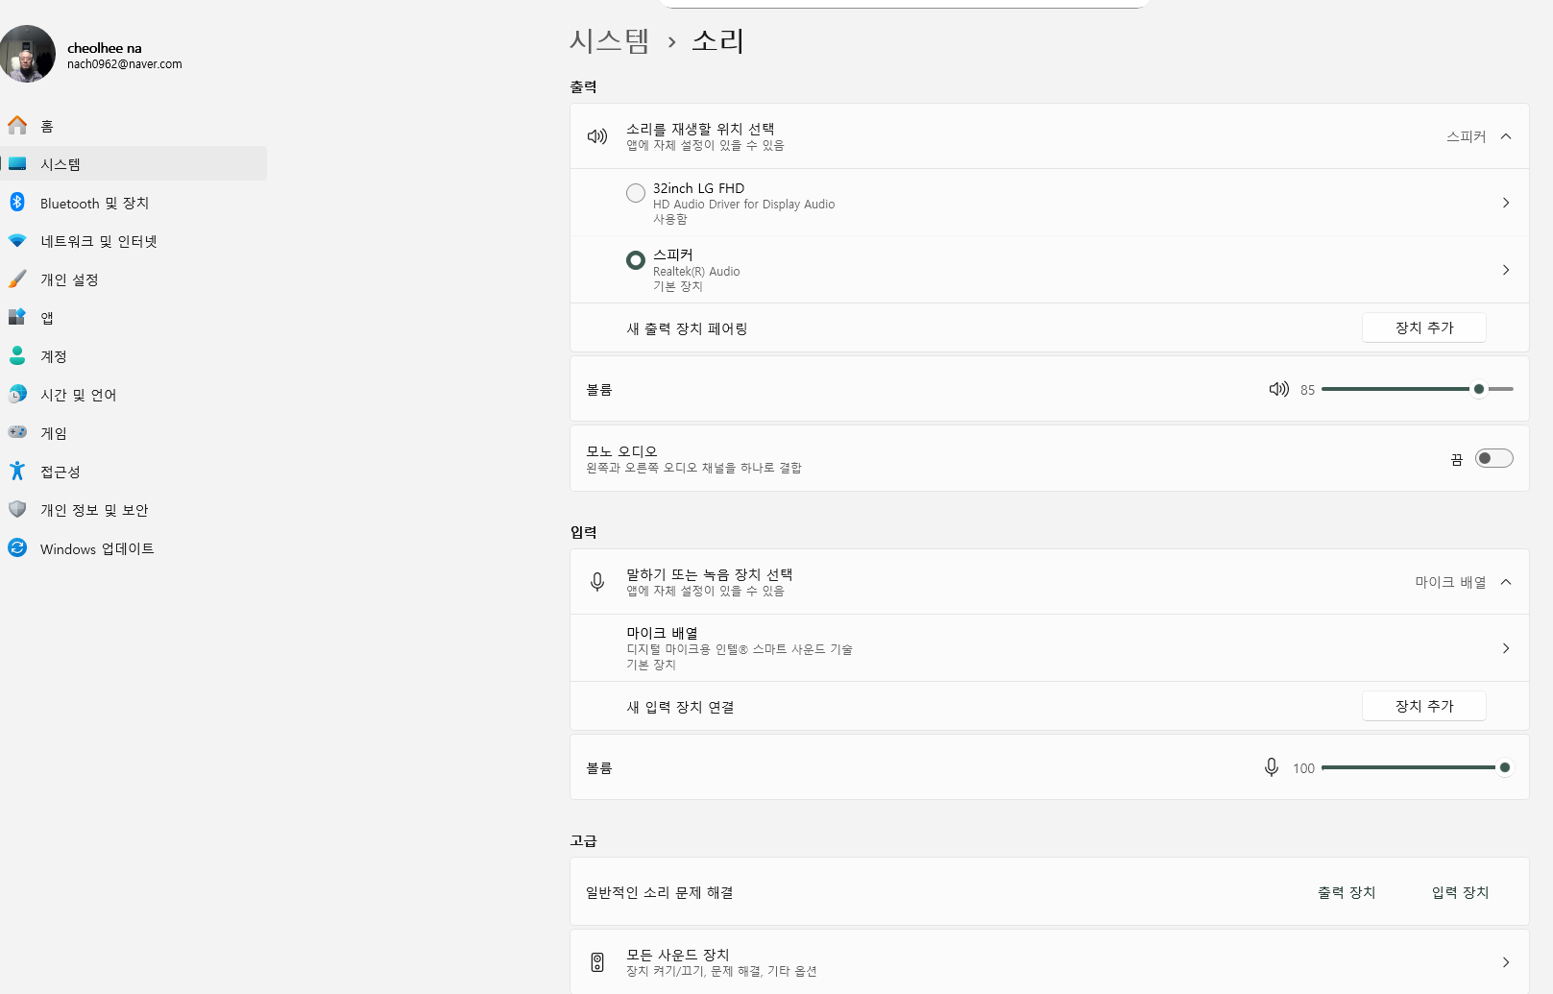1553x994 pixels.
Task: Toggle the 모노 오디오 switch
Action: coord(1493,458)
